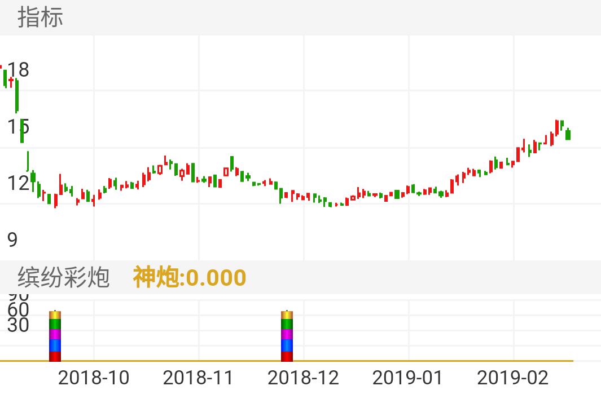Viewport: 601px width, 399px height.
Task: Select the highest red candlestick near 2019-02
Action: 558,128
